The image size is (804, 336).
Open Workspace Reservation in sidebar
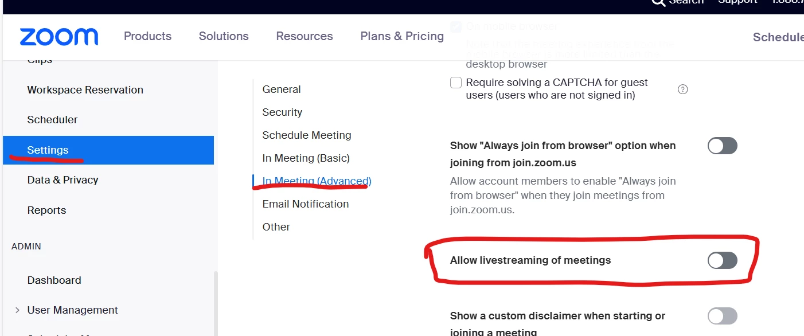click(85, 90)
